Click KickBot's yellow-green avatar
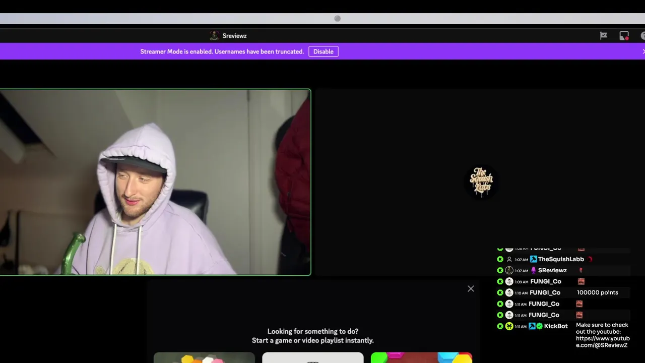Screen dimensions: 645x363 [509, 326]
